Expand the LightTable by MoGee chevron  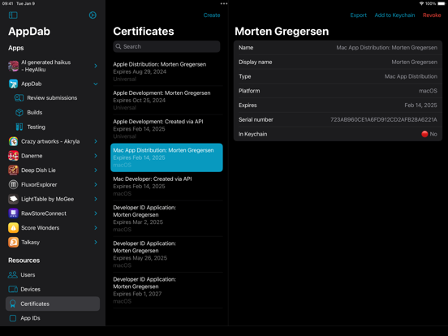[x=96, y=199]
